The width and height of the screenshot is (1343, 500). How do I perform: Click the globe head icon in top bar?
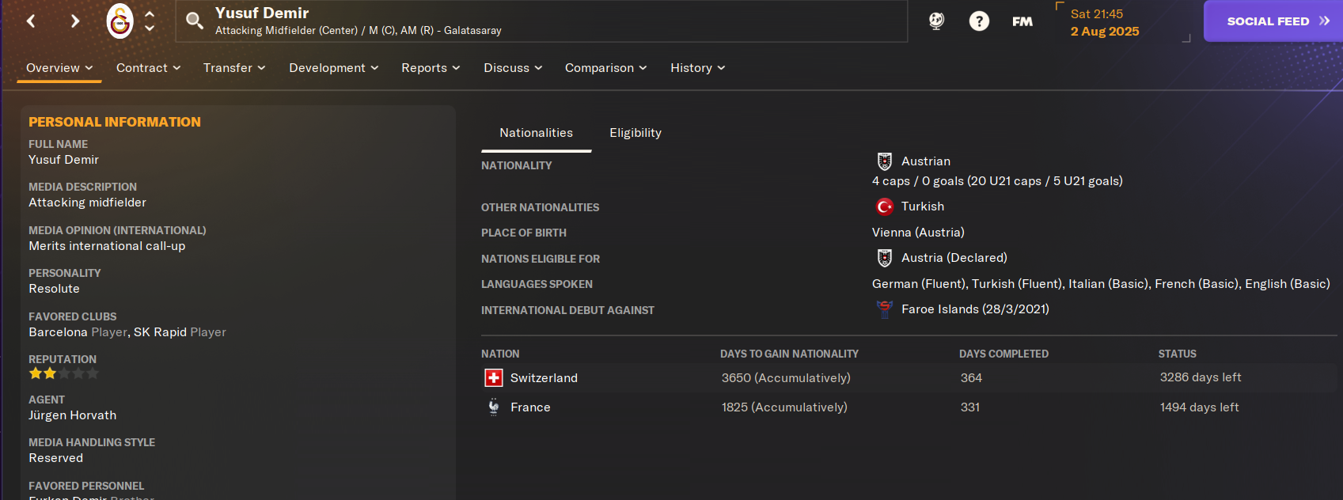936,21
